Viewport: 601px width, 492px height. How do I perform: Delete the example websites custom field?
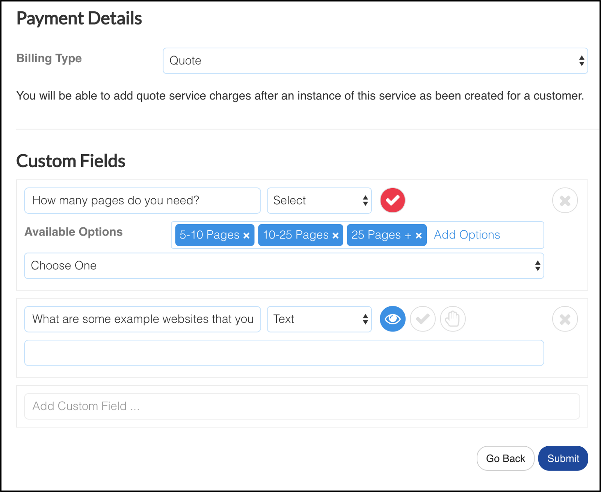click(x=565, y=319)
